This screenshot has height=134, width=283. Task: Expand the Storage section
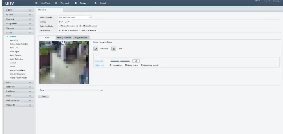pyautogui.click(x=18, y=28)
